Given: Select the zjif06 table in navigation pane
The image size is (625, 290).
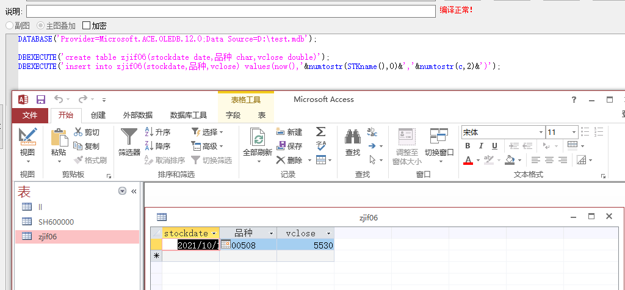Looking at the screenshot, I should 77,236.
